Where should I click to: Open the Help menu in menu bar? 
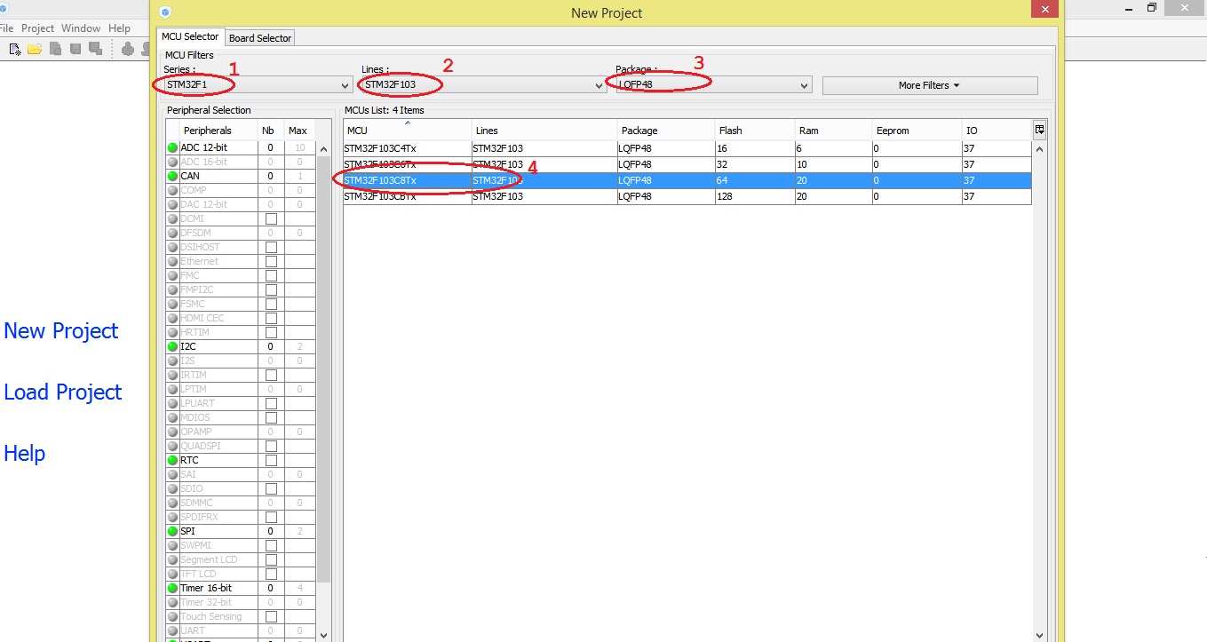click(x=120, y=28)
